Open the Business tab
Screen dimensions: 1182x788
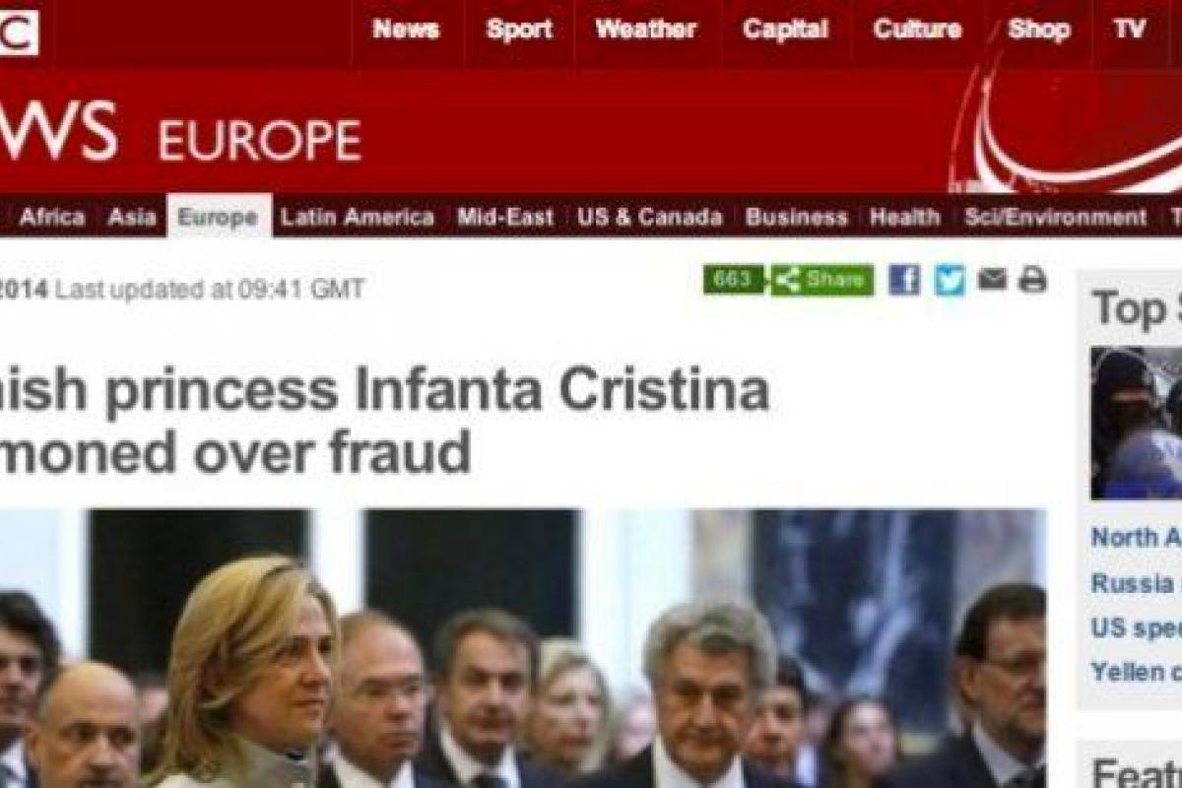[x=797, y=217]
